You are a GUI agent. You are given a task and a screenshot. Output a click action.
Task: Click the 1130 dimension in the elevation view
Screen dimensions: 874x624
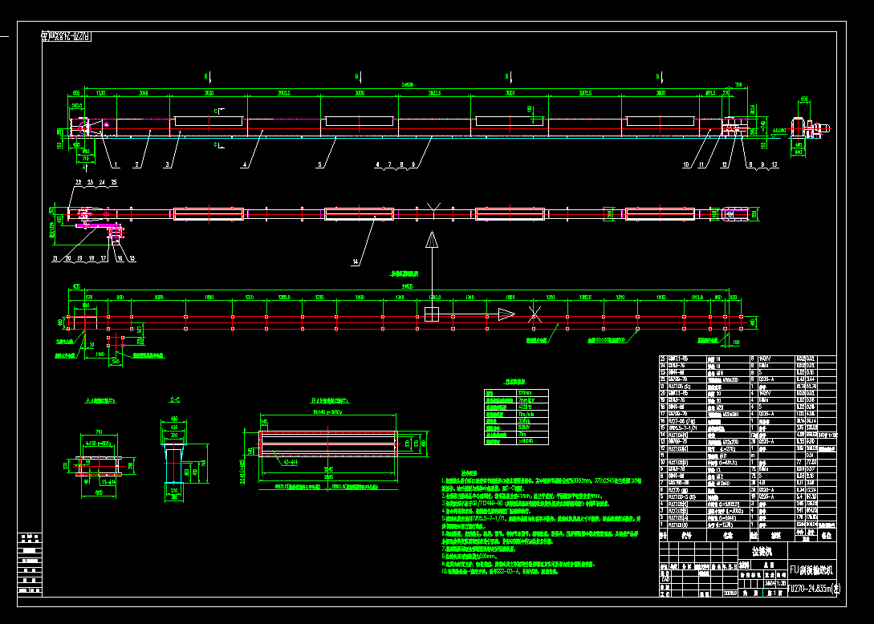101,93
